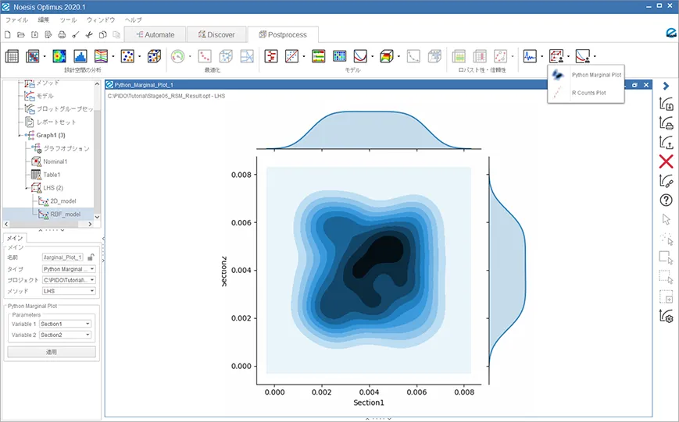Choose R Counts Plot from popup menu

[587, 93]
